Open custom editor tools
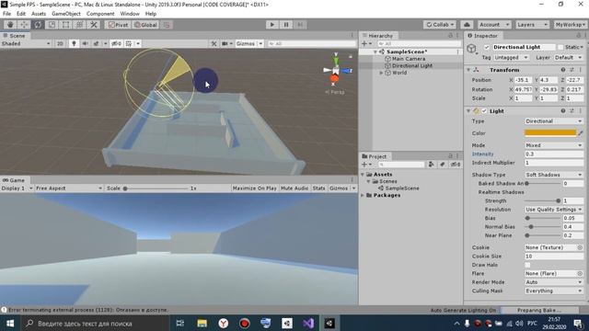 (x=94, y=25)
